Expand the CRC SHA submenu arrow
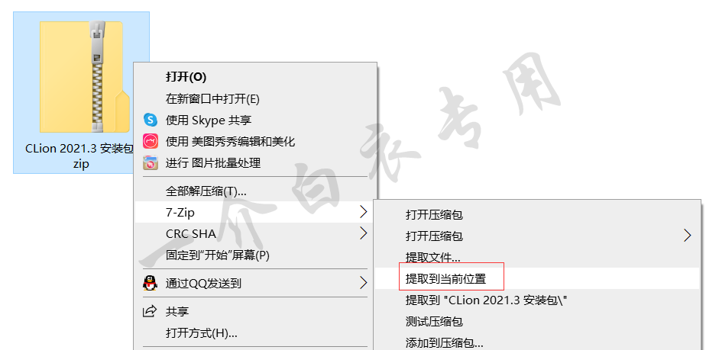 click(x=364, y=233)
